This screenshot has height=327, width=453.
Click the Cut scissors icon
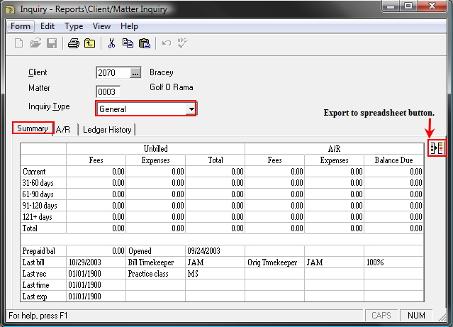111,43
